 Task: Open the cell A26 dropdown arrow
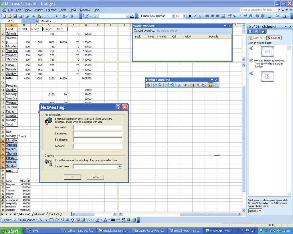pyautogui.click(x=16, y=141)
